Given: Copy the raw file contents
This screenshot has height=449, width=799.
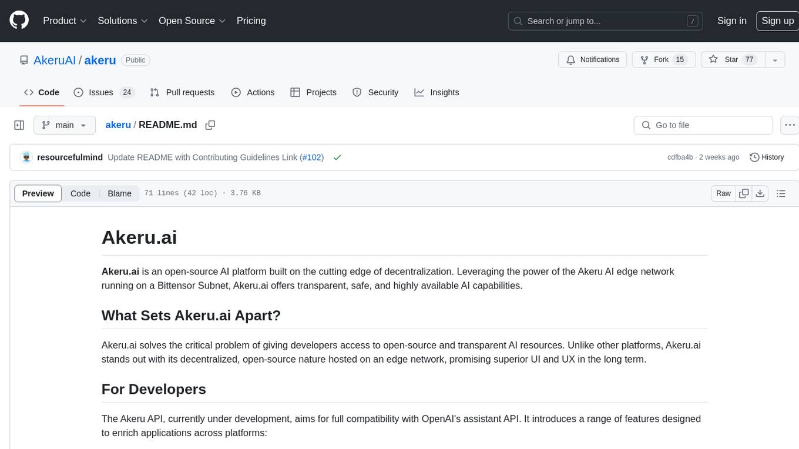Looking at the screenshot, I should (744, 193).
